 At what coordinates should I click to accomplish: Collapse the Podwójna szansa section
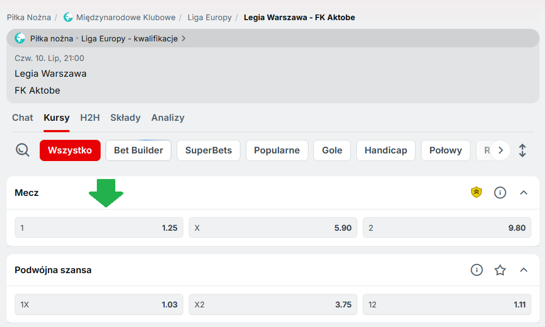pos(524,270)
